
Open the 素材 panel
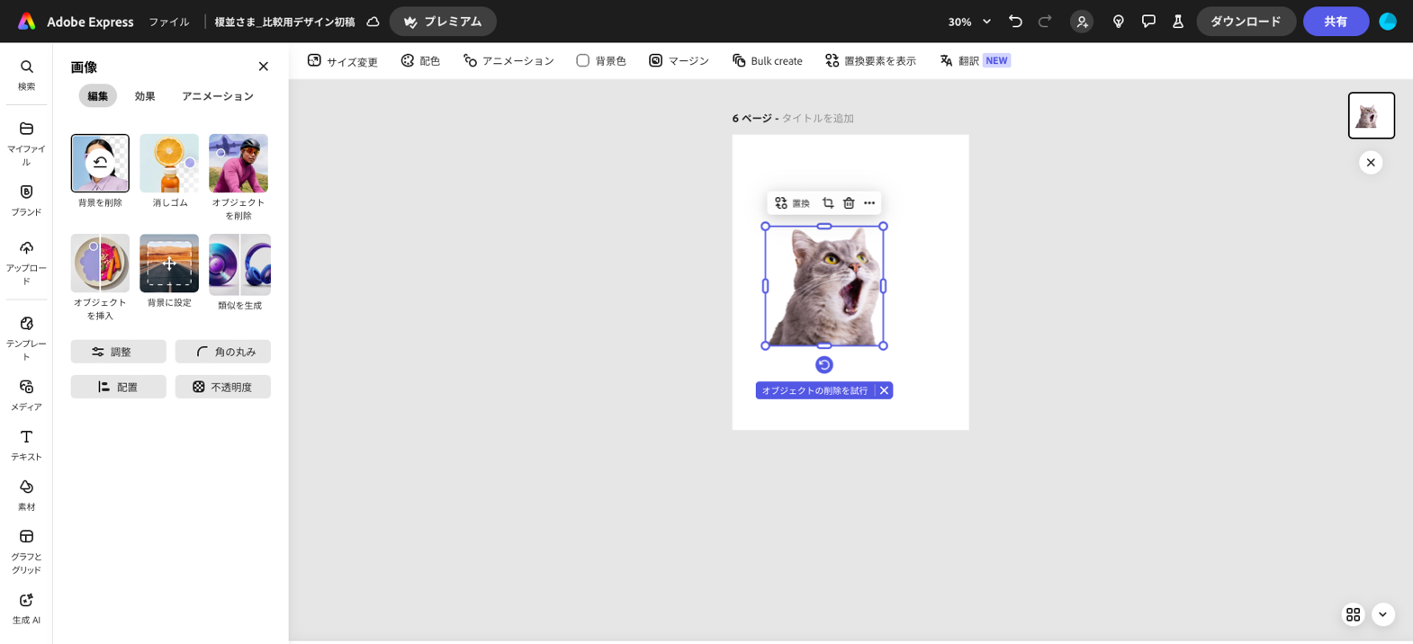(x=26, y=495)
